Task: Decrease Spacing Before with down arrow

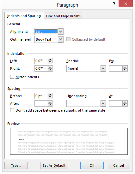Action: [50, 97]
